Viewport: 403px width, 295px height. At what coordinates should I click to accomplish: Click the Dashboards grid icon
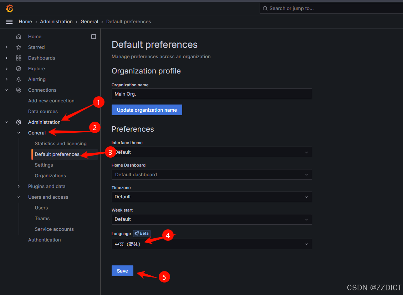pos(19,58)
